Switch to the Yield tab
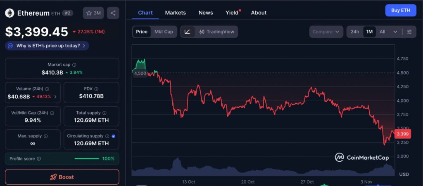This screenshot has width=423, height=186. pos(232,13)
